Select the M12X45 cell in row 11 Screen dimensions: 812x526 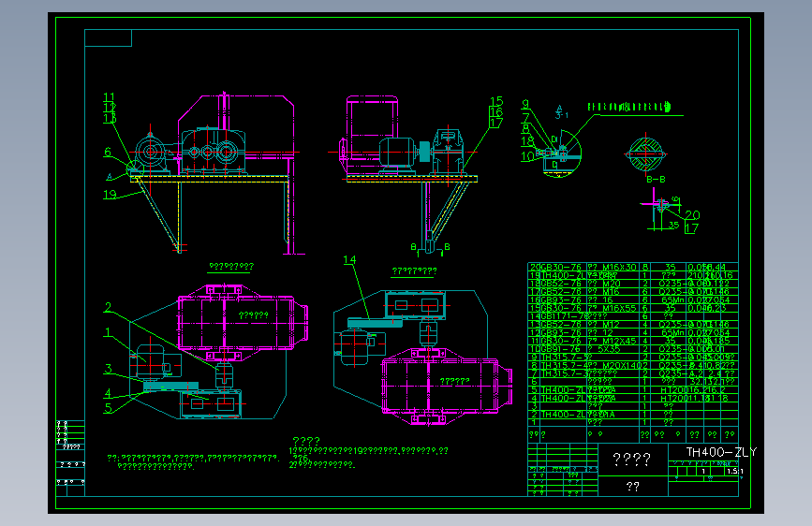tap(618, 341)
